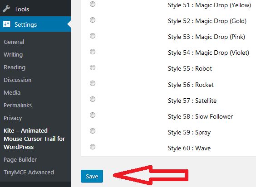
Task: Click the Tools wrench icon
Action: click(6, 9)
